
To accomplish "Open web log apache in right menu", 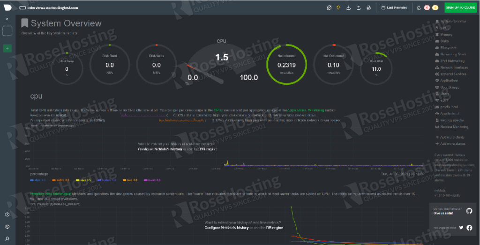I will (449, 120).
